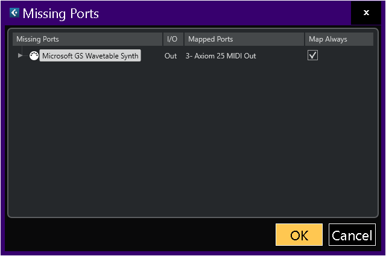This screenshot has height=256, width=386.
Task: Close the Missing Ports dialog with X
Action: (366, 13)
